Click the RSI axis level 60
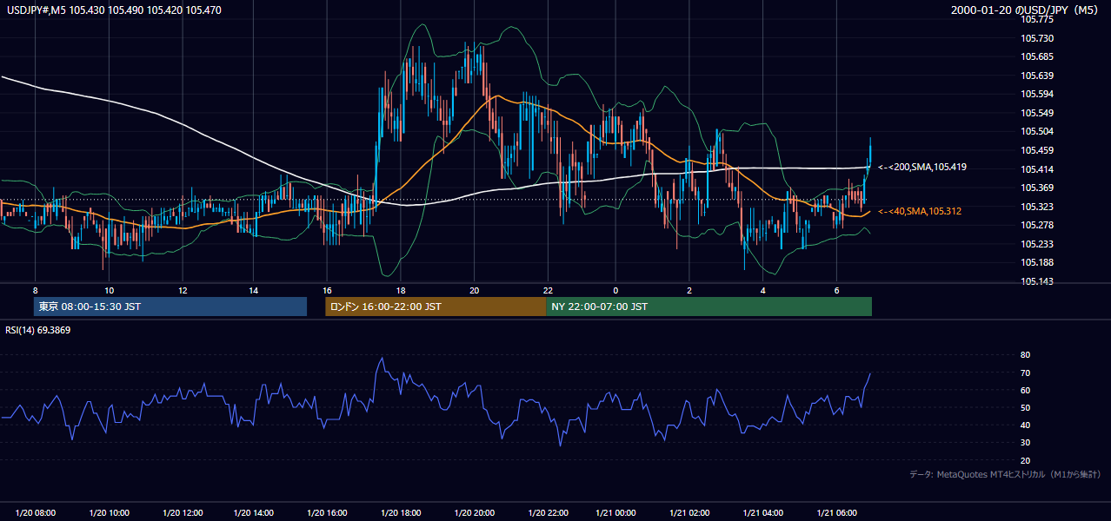 tap(1025, 390)
